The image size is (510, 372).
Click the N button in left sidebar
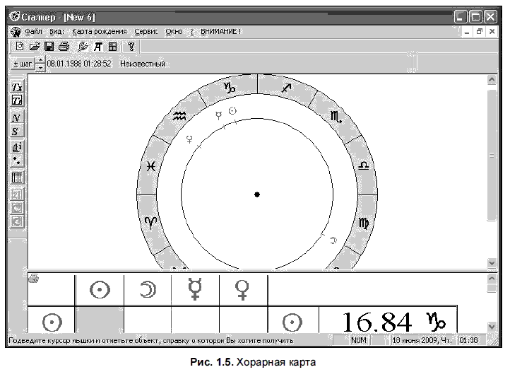[x=18, y=118]
